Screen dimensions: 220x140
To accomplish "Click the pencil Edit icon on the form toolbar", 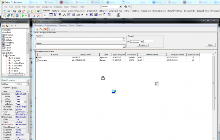I will pos(41,29).
